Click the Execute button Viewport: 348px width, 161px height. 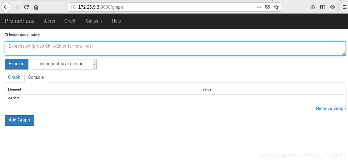coord(16,64)
